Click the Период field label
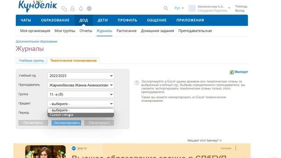 (x=24, y=113)
